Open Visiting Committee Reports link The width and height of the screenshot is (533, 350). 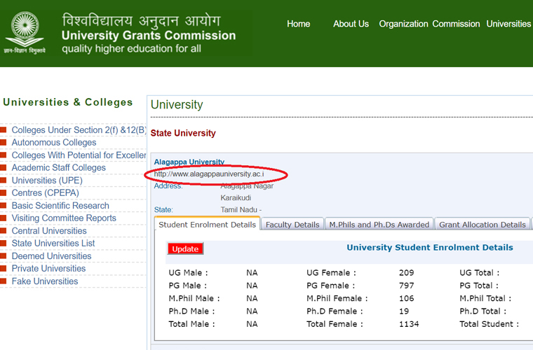[64, 218]
